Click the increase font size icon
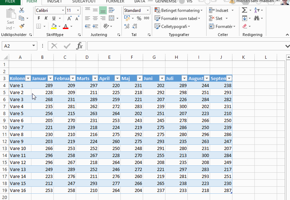Screen dimensions: 290x200 coord(69,18)
